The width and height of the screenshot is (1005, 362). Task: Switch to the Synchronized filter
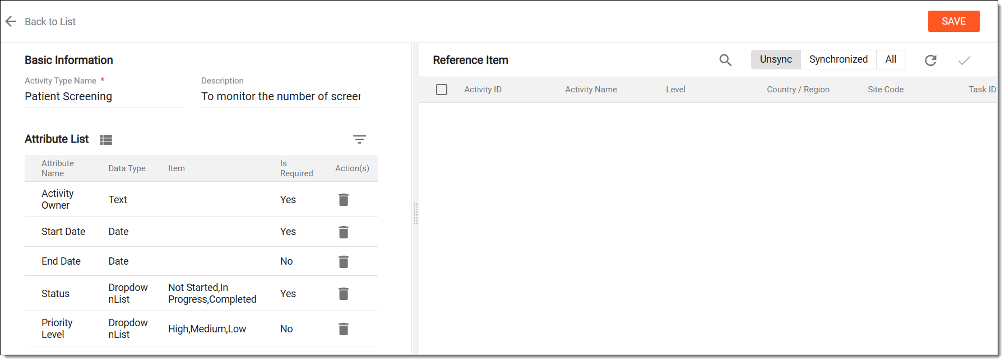point(839,59)
